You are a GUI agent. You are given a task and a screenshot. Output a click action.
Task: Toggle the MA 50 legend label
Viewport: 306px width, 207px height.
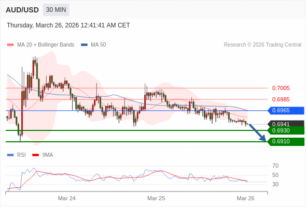pyautogui.click(x=99, y=45)
